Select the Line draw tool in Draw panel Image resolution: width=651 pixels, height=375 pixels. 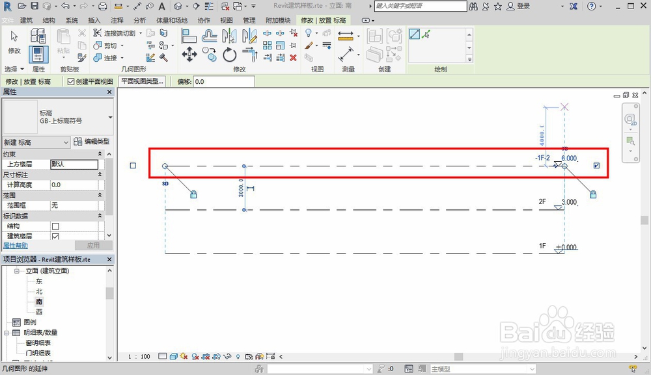[x=414, y=34]
